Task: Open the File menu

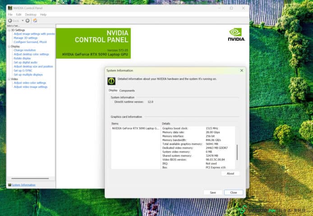Action: pyautogui.click(x=10, y=14)
